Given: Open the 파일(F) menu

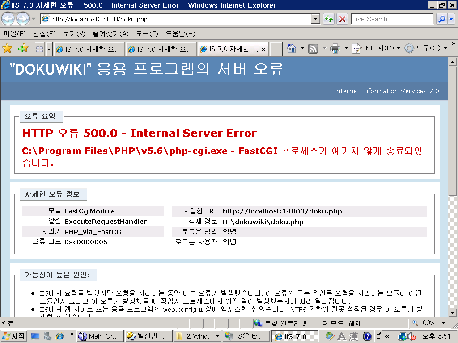Looking at the screenshot, I should pyautogui.click(x=15, y=34).
